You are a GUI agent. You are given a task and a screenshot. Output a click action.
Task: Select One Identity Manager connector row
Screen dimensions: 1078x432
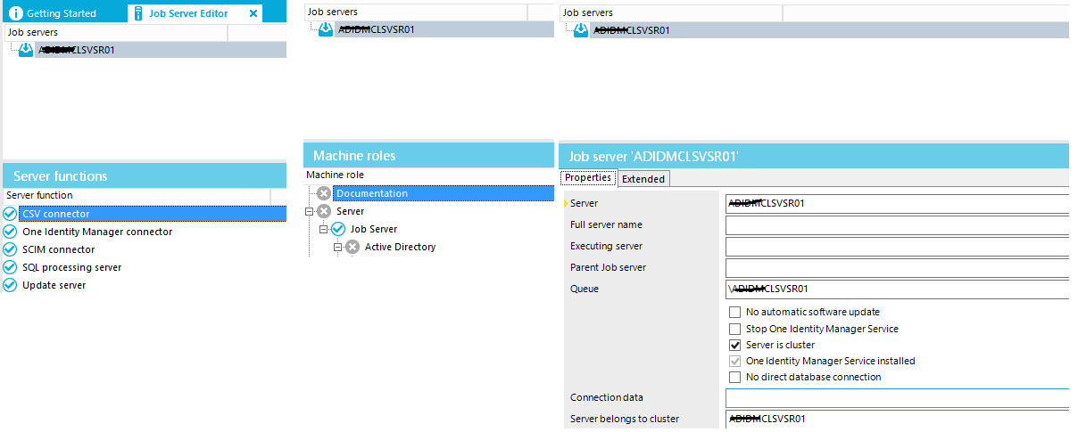pyautogui.click(x=97, y=232)
